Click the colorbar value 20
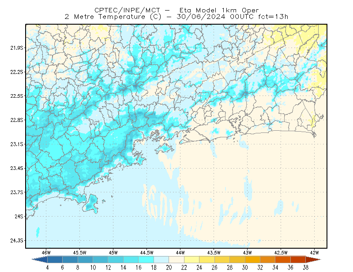The height and width of the screenshot is (272, 353). tap(169, 268)
